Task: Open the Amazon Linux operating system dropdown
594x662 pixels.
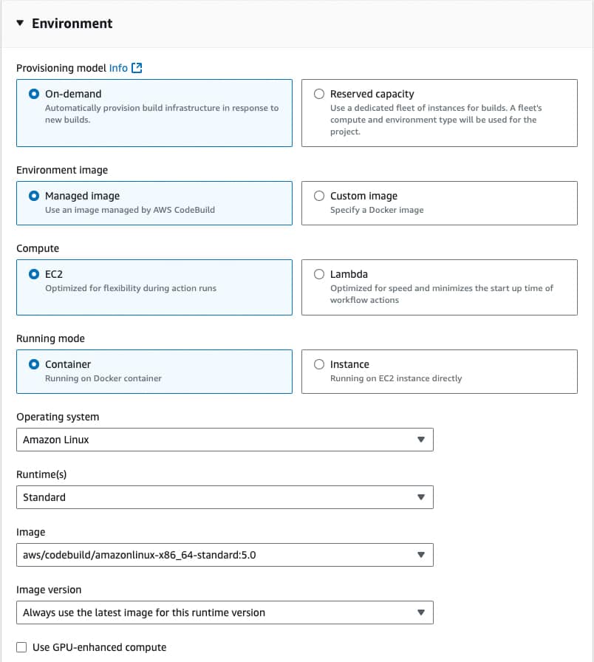Action: click(x=225, y=440)
